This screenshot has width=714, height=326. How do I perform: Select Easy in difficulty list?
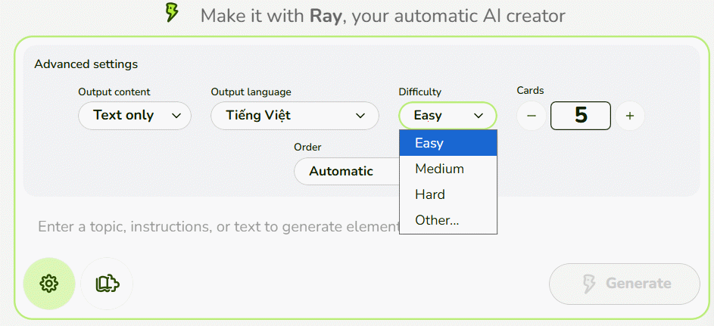coord(448,143)
